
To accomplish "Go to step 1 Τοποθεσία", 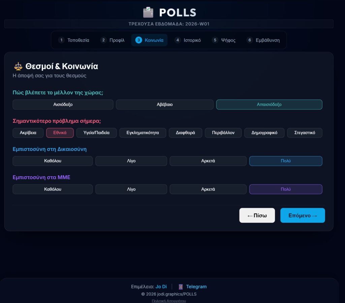I will click(74, 40).
